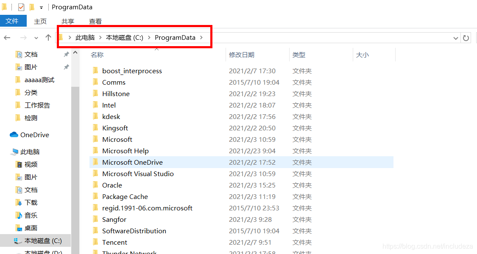Expand the chevron between 此电脑 and 本地磁盘
This screenshot has width=477, height=254.
coord(100,37)
